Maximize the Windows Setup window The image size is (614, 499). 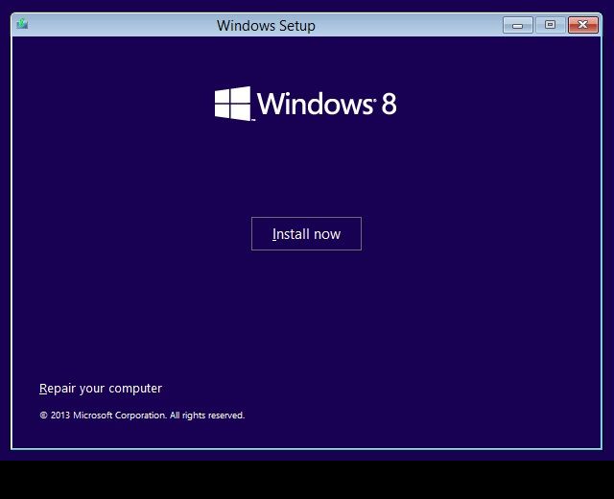(x=550, y=25)
